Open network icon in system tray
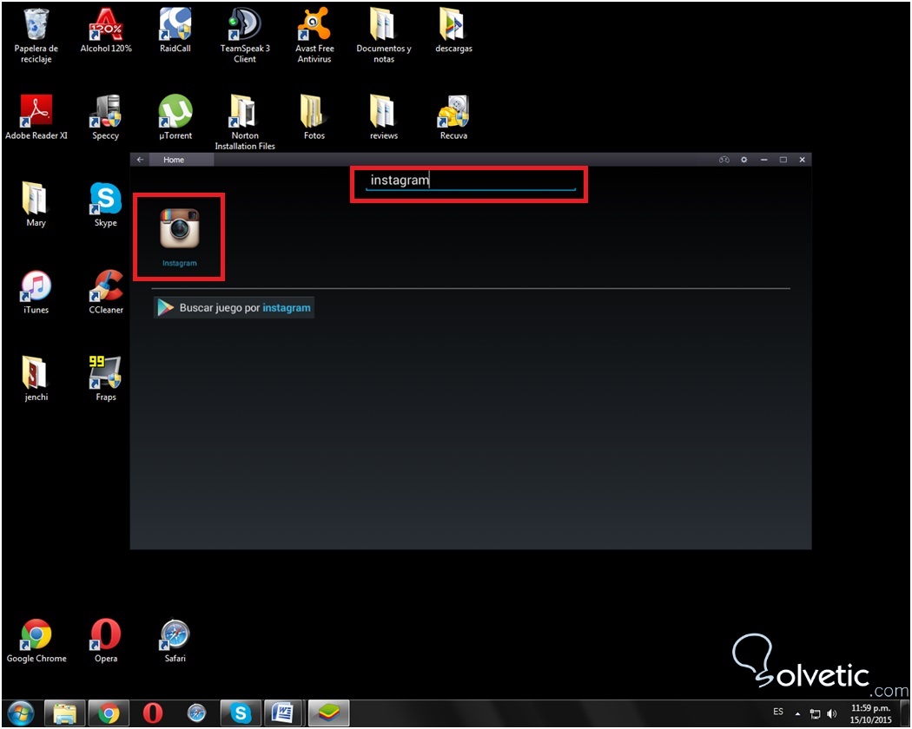Image resolution: width=912 pixels, height=729 pixels. [815, 714]
